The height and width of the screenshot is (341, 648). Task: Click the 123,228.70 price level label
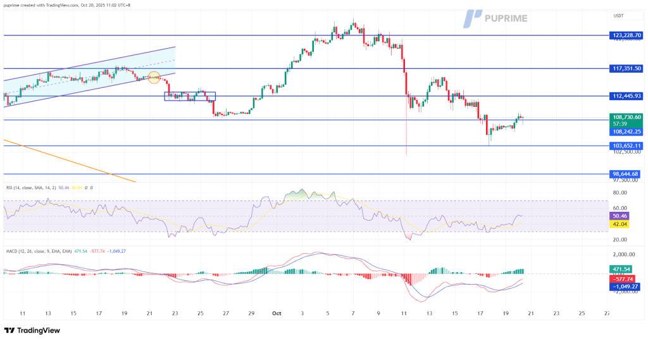point(626,35)
